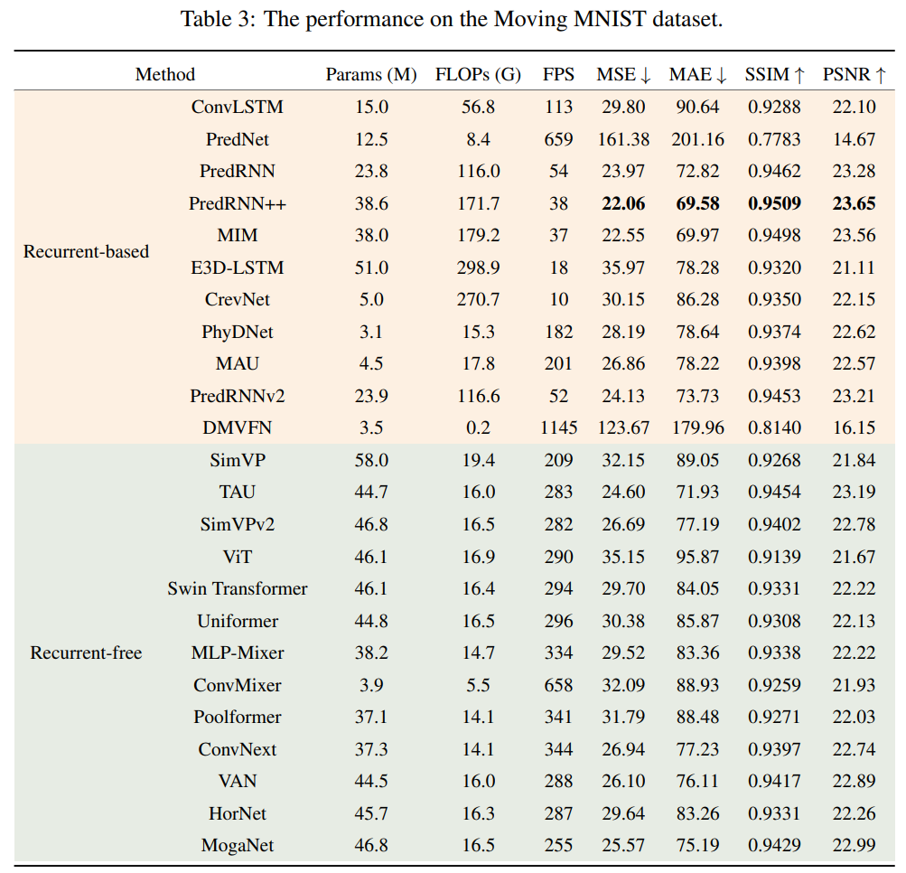Click the Recurrent-based group label

point(86,250)
